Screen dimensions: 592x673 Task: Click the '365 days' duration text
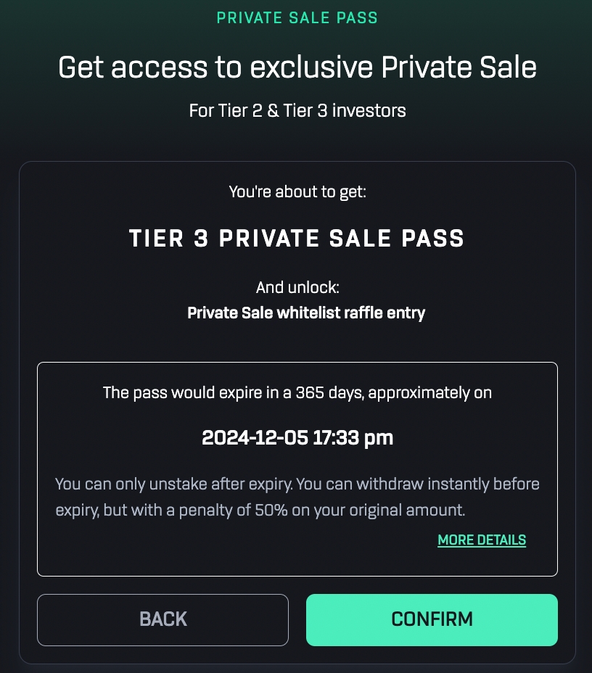(x=334, y=393)
